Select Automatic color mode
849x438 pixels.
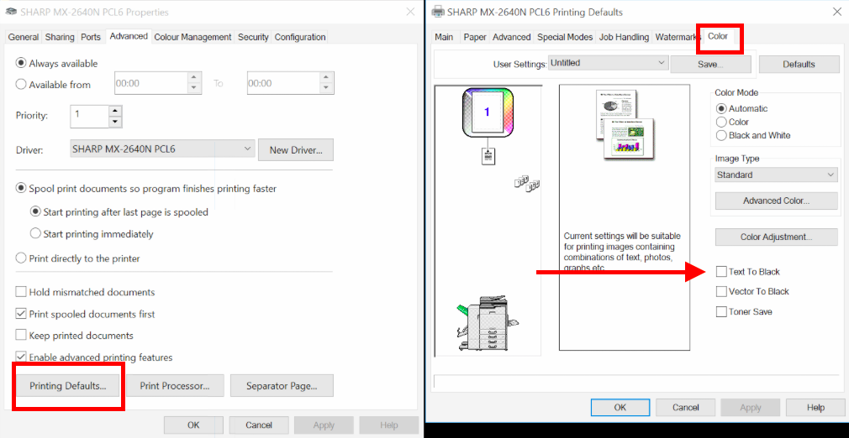point(720,108)
